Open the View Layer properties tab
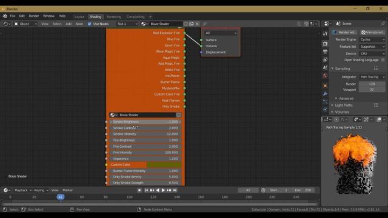Image resolution: width=388 pixels, height=218 pixels. tap(325, 59)
